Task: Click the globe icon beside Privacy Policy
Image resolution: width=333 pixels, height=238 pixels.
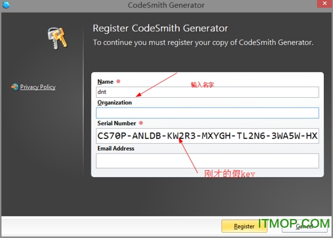Action: 15,87
